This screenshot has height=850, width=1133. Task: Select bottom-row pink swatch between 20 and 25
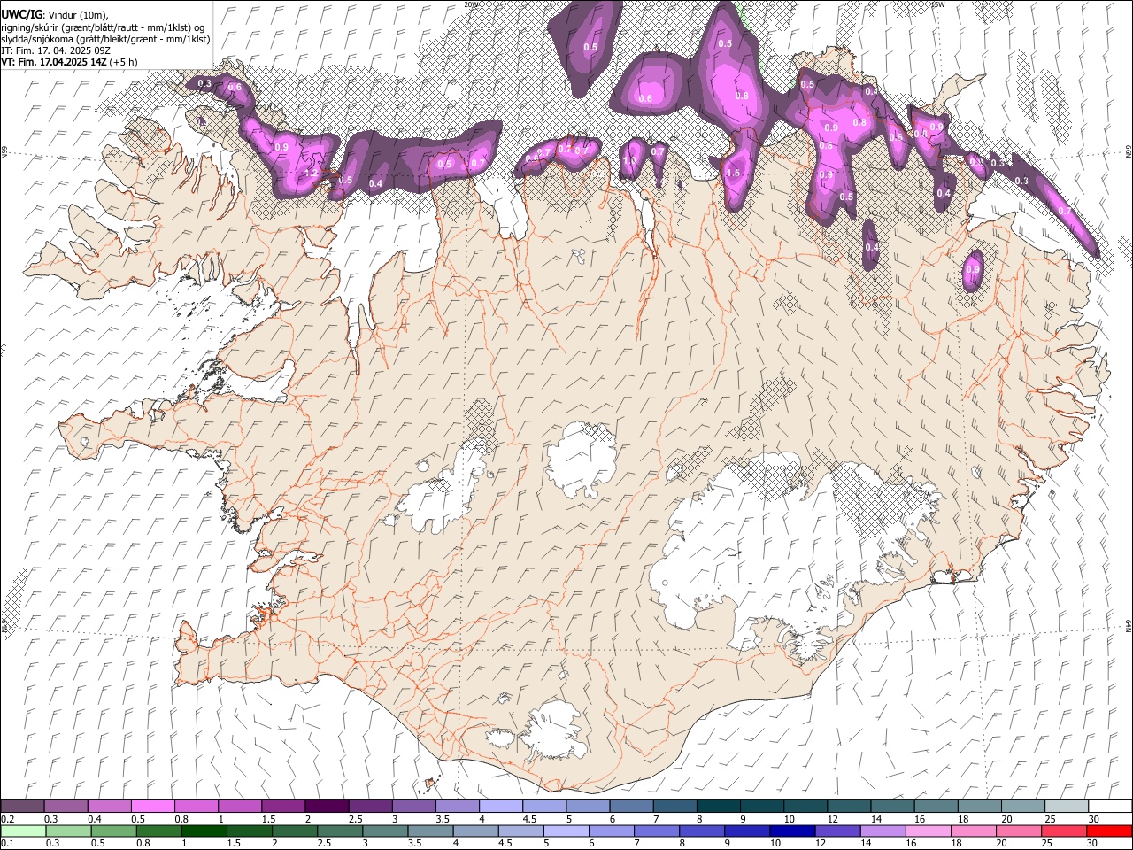[1018, 831]
